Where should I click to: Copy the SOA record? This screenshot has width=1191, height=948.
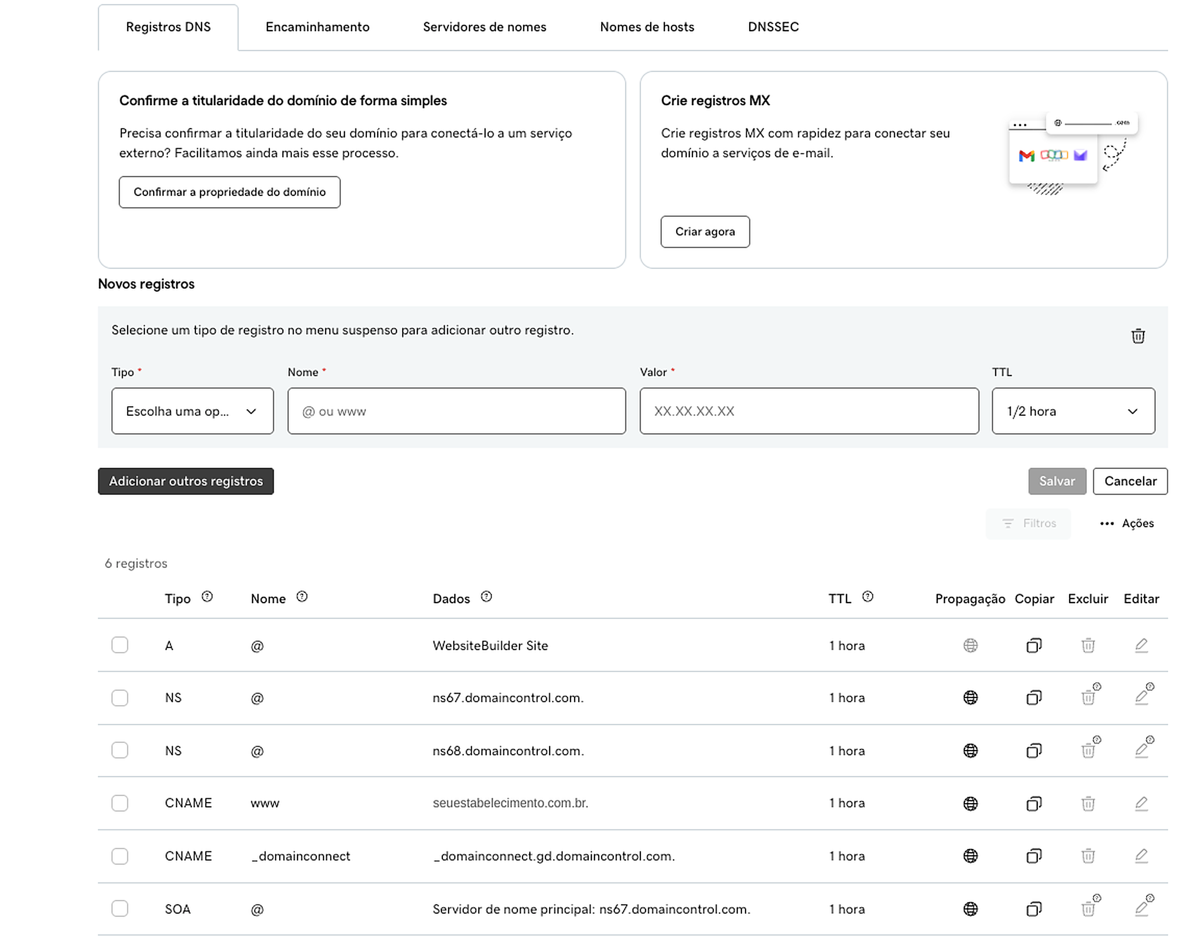coord(1034,909)
